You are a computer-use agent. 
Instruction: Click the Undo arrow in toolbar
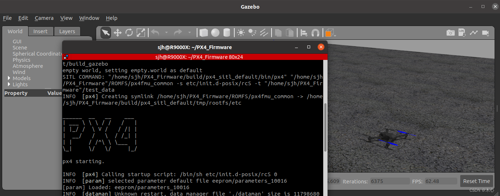(x=155, y=32)
